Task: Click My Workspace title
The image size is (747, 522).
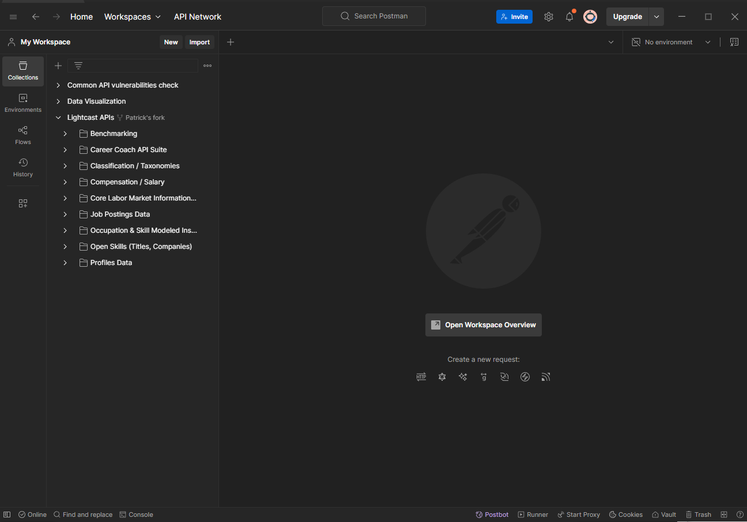Action: coord(46,42)
